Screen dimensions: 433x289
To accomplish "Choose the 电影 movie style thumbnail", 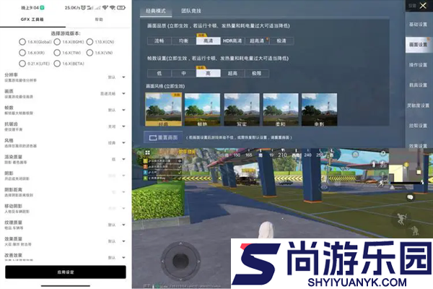I will coord(319,110).
